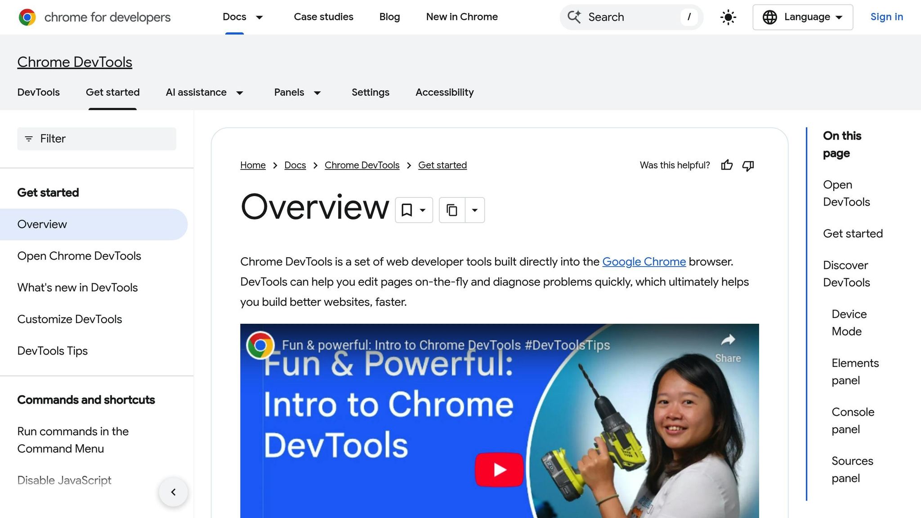Switch to the Accessibility tab
The width and height of the screenshot is (921, 518).
(x=444, y=92)
